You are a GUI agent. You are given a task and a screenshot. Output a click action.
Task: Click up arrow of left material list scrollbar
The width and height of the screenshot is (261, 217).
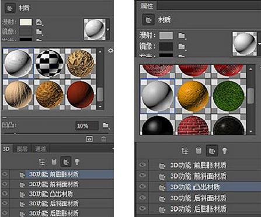click(100, 52)
